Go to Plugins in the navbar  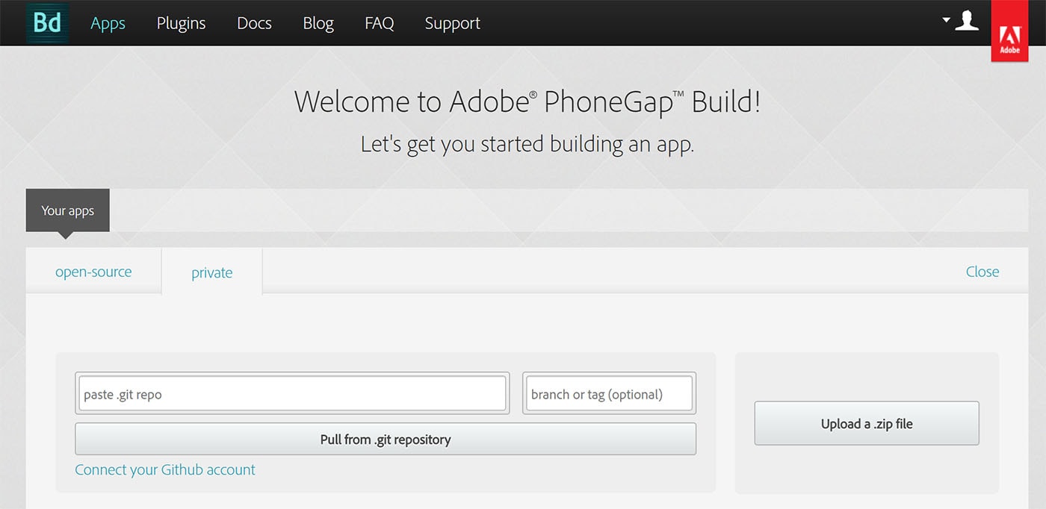coord(181,23)
